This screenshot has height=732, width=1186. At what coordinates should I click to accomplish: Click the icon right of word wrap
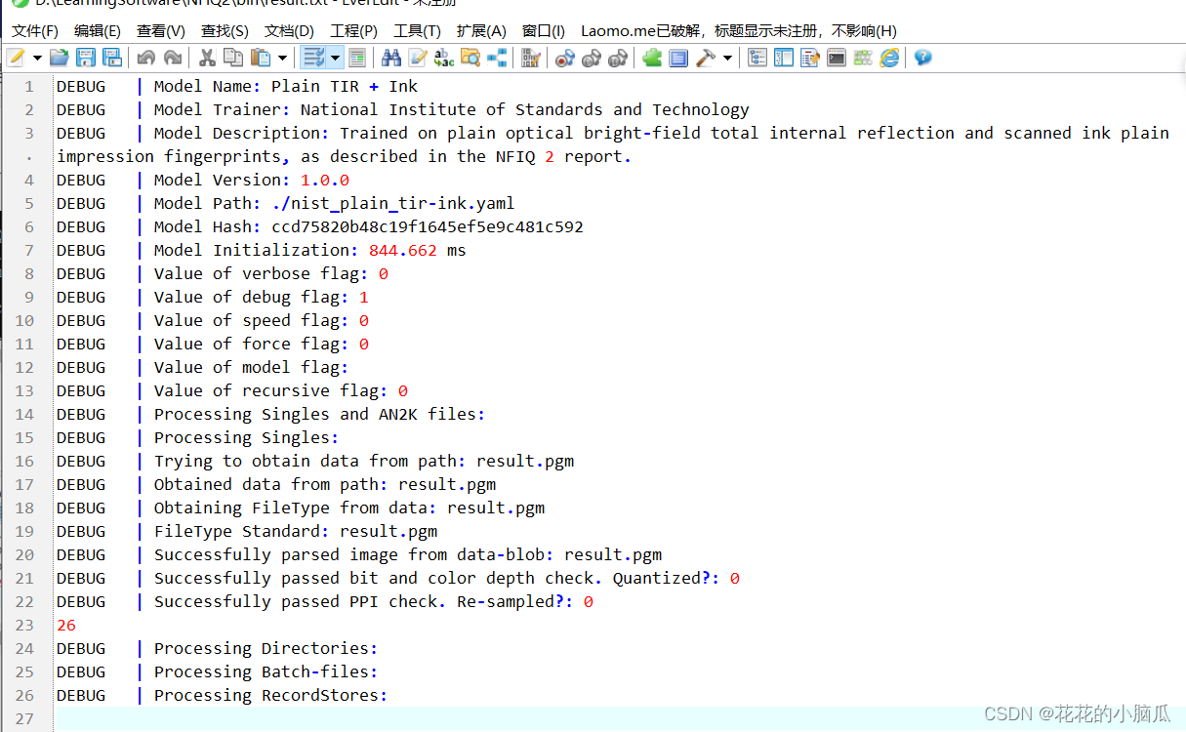(357, 58)
